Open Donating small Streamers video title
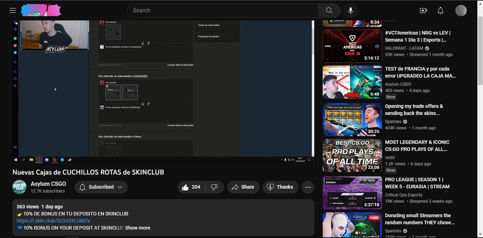The image size is (483, 238). pyautogui.click(x=420, y=219)
